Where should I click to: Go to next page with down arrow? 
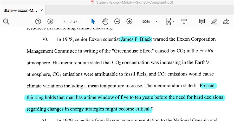click(x=50, y=22)
